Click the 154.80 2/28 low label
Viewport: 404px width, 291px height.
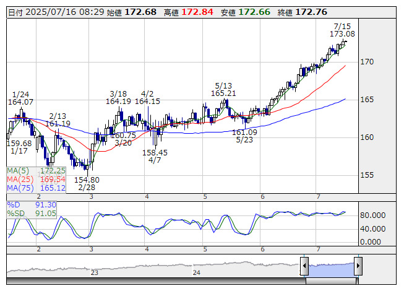[x=87, y=183]
